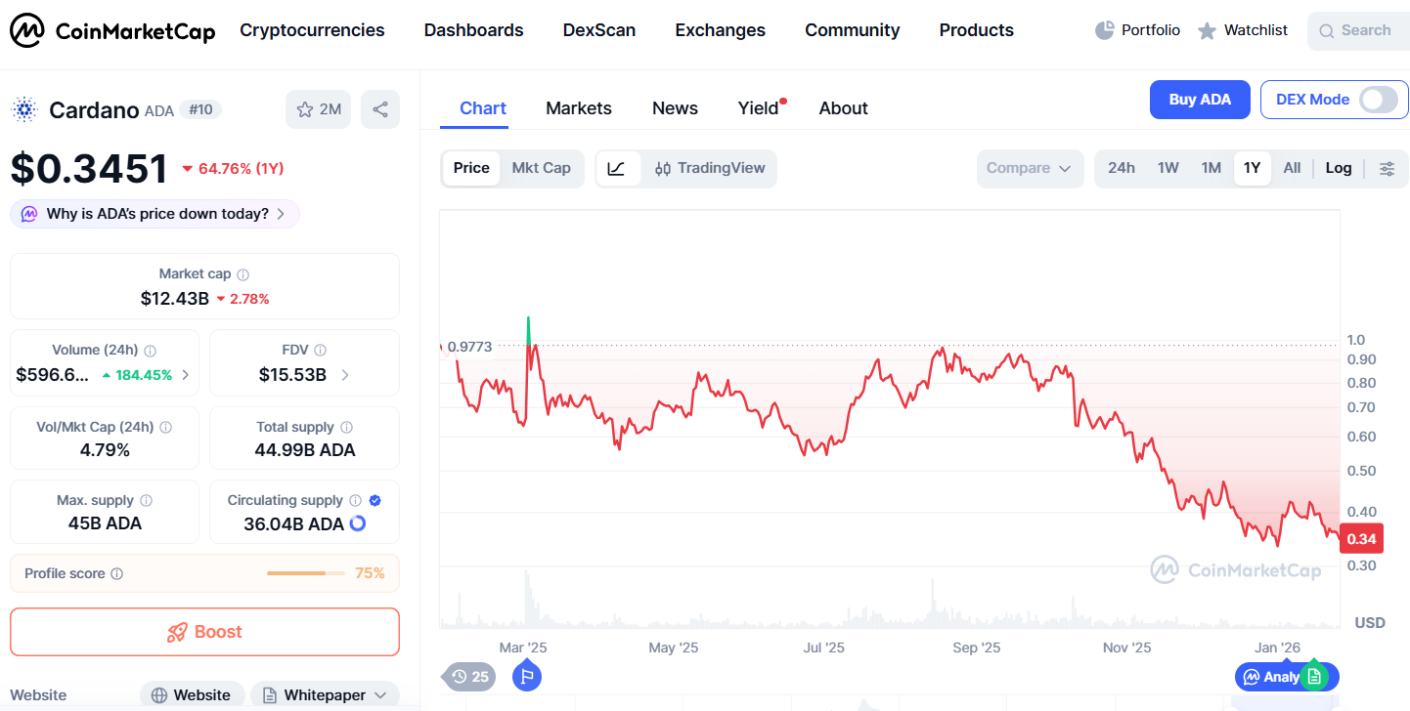Toggle DEX Mode switch
1410x711 pixels.
[1379, 100]
